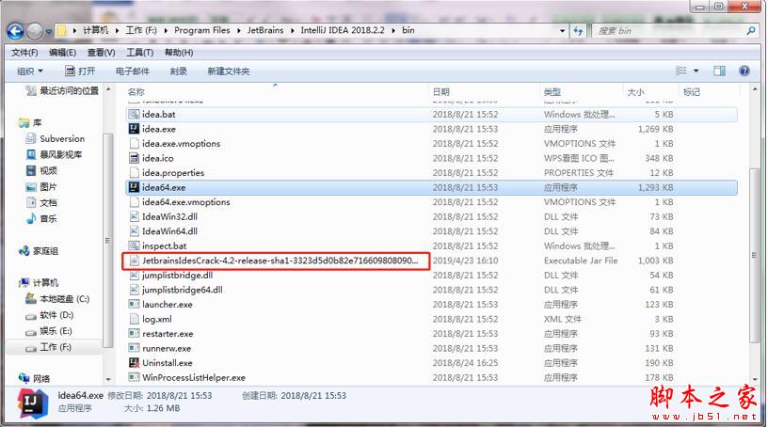Viewport: 768px width, 427px height.
Task: Sort by the 大小 column header
Action: pos(635,91)
